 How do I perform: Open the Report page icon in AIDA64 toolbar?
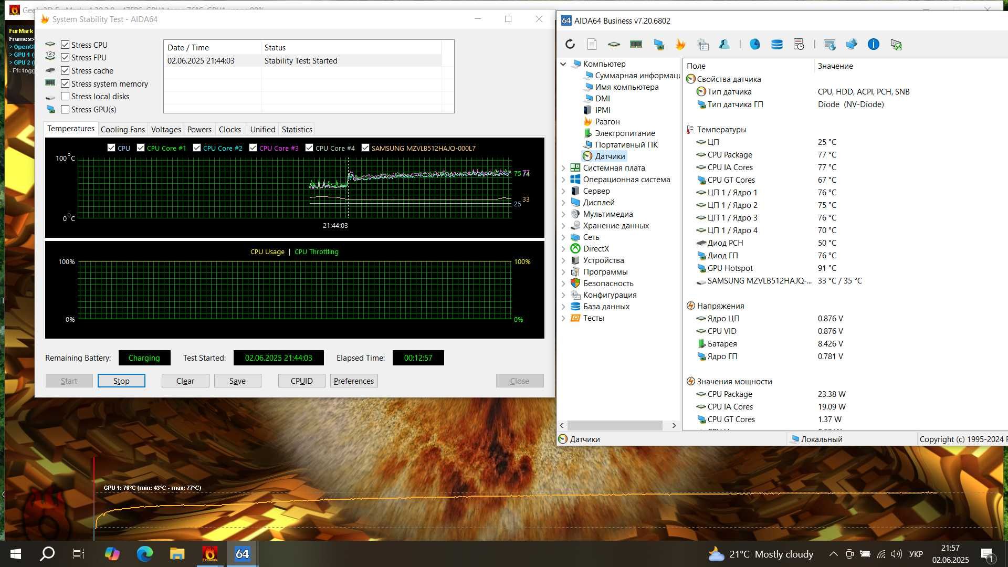tap(592, 45)
